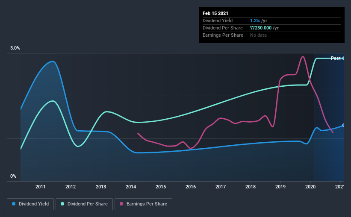This screenshot has height=217, width=351.
Task: Click the teal Dividend Per Share legend dot
Action: (x=62, y=204)
